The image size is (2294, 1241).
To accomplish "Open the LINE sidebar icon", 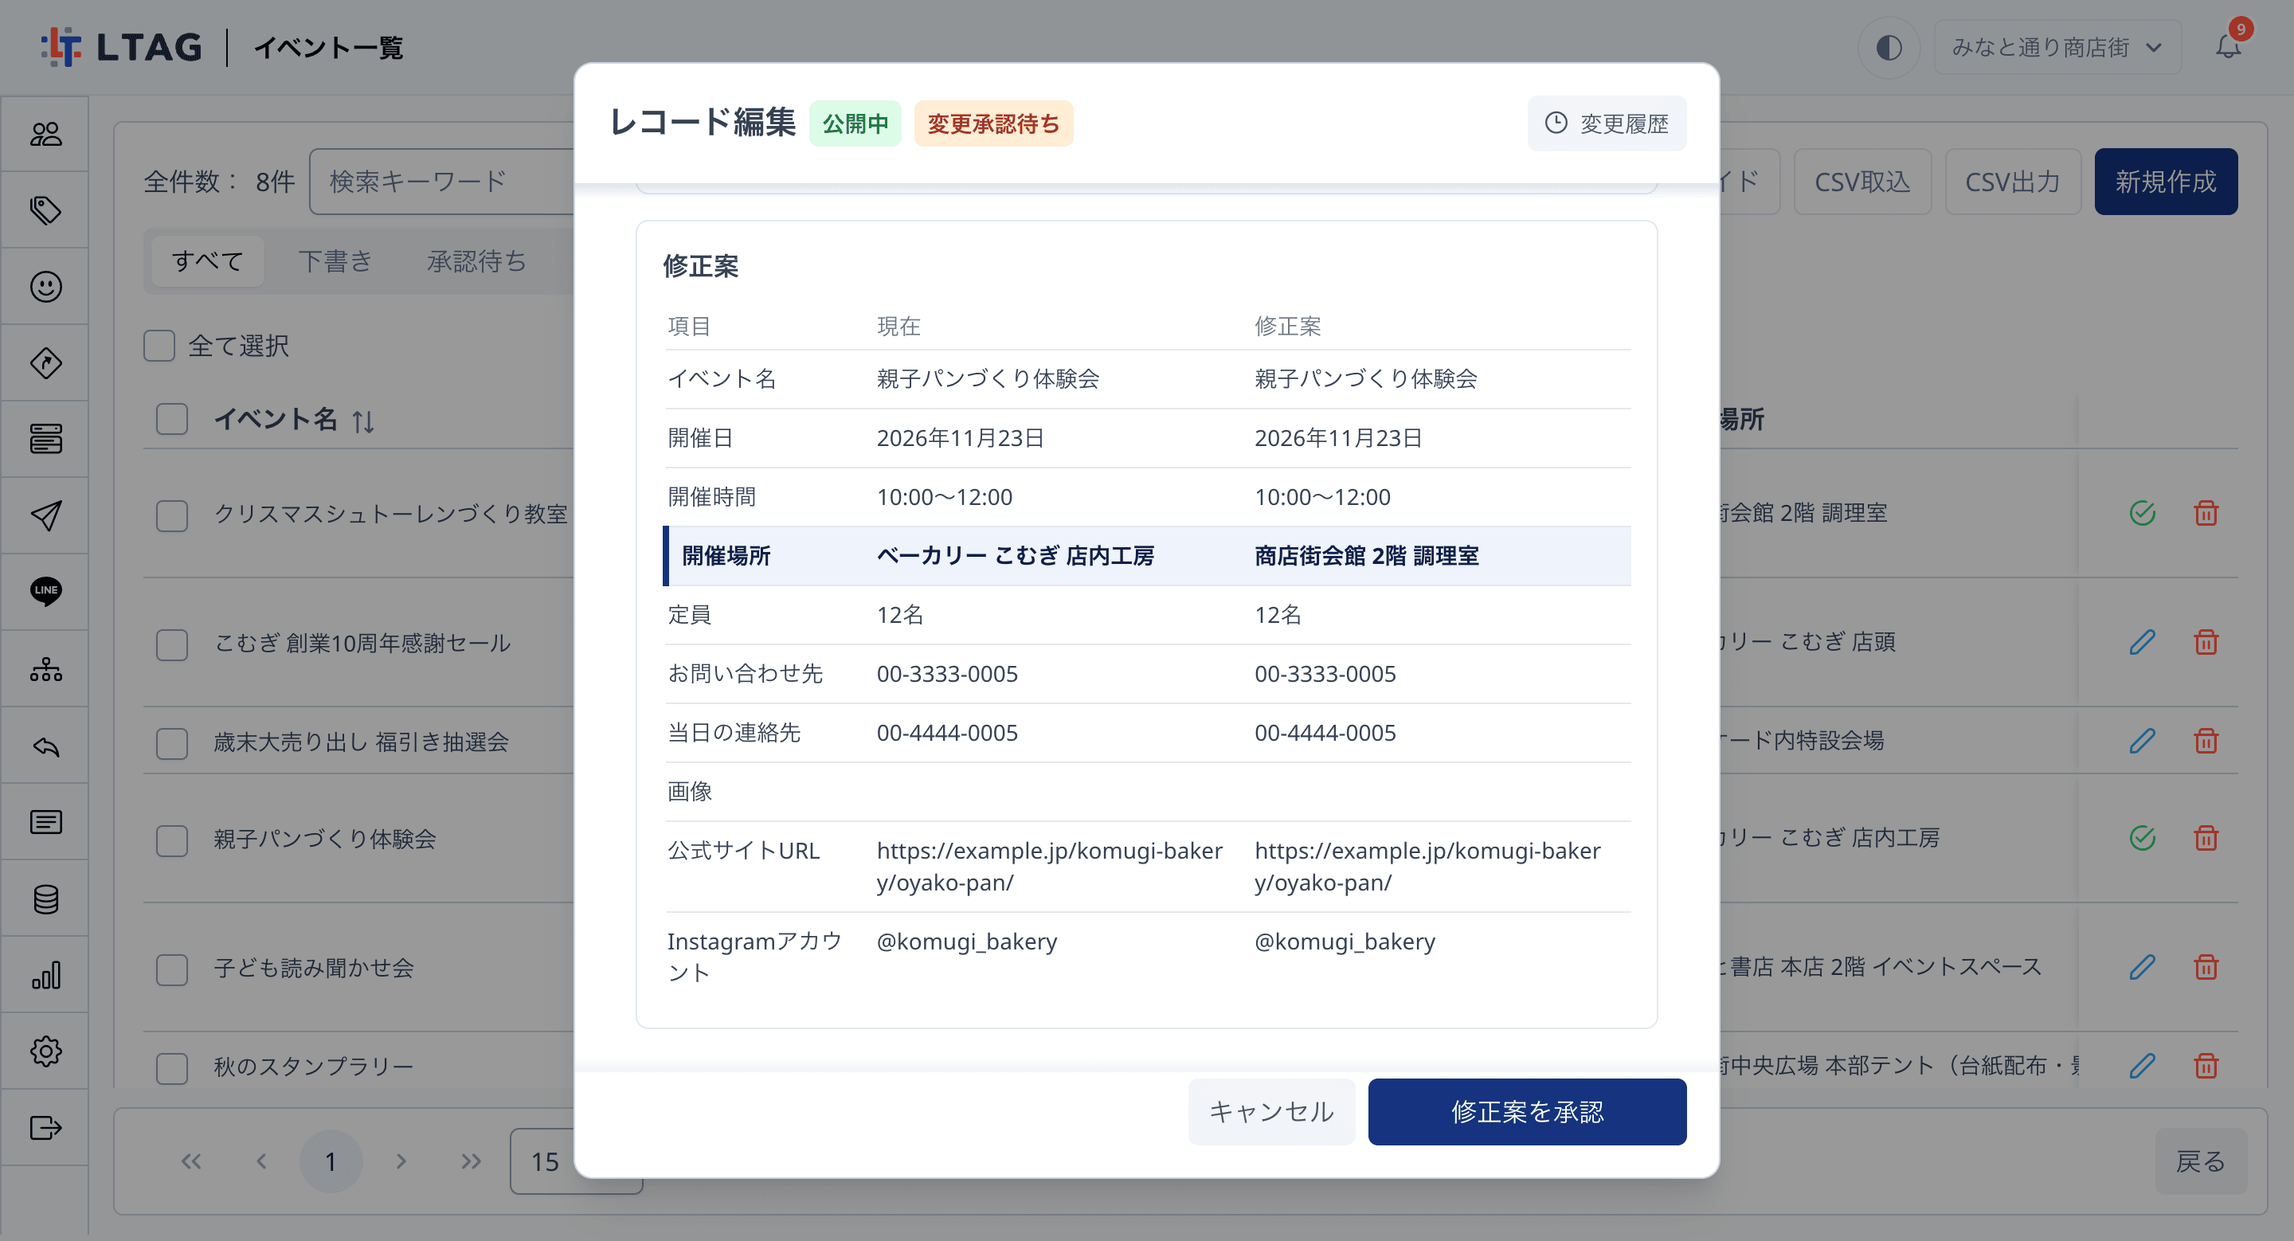I will point(45,592).
